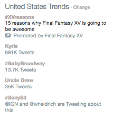The width and height of the screenshot is (113, 115).
Task: Open the Uncle Drew trend
Action: tap(19, 80)
